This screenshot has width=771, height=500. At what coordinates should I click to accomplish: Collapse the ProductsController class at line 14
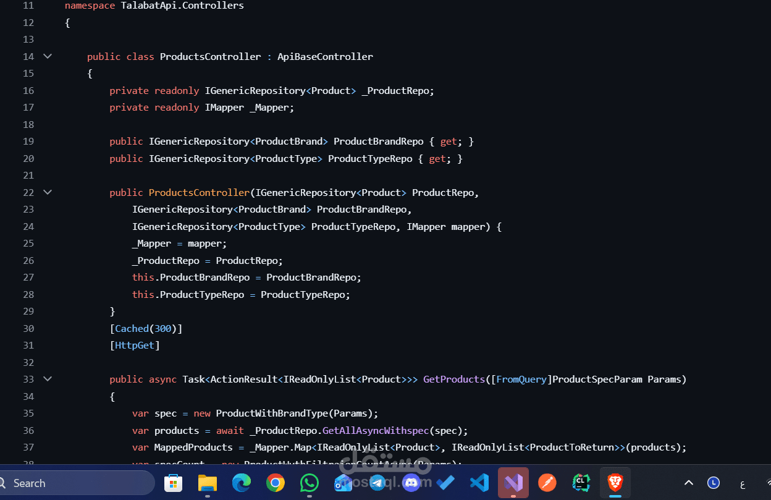48,56
